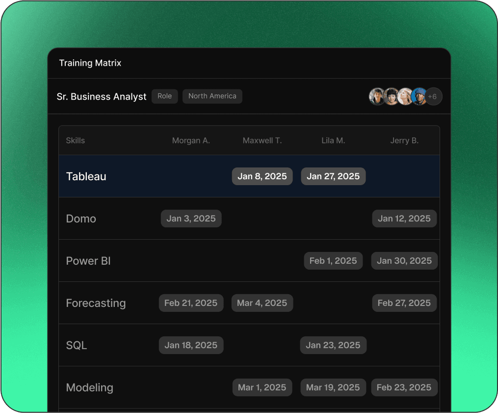Click the Training Matrix title
This screenshot has width=498, height=413.
click(x=90, y=63)
